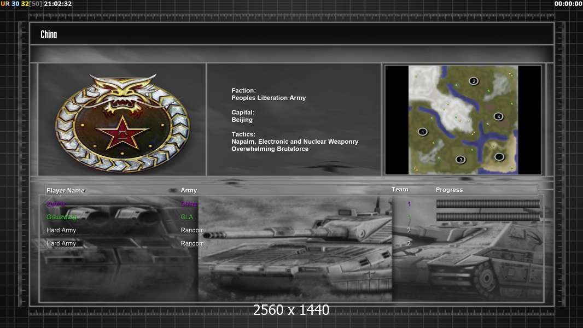
Task: Select the 'Hard Army' row directly below Grauzwerg
Action: (x=61, y=230)
